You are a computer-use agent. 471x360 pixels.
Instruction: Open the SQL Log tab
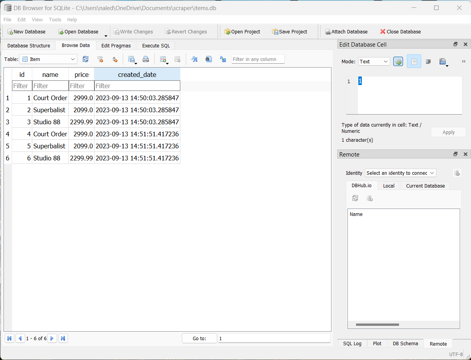coord(352,343)
